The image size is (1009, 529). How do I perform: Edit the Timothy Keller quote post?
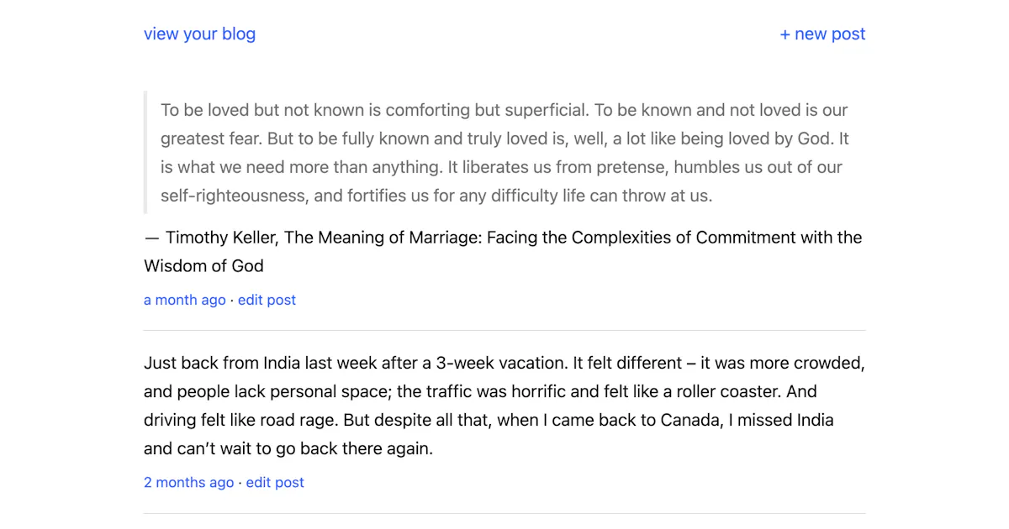[267, 300]
